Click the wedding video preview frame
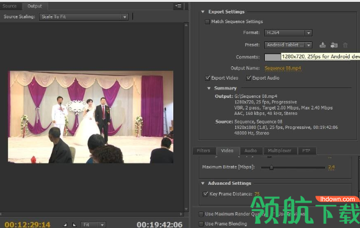This screenshot has width=360, height=228. tap(91, 117)
